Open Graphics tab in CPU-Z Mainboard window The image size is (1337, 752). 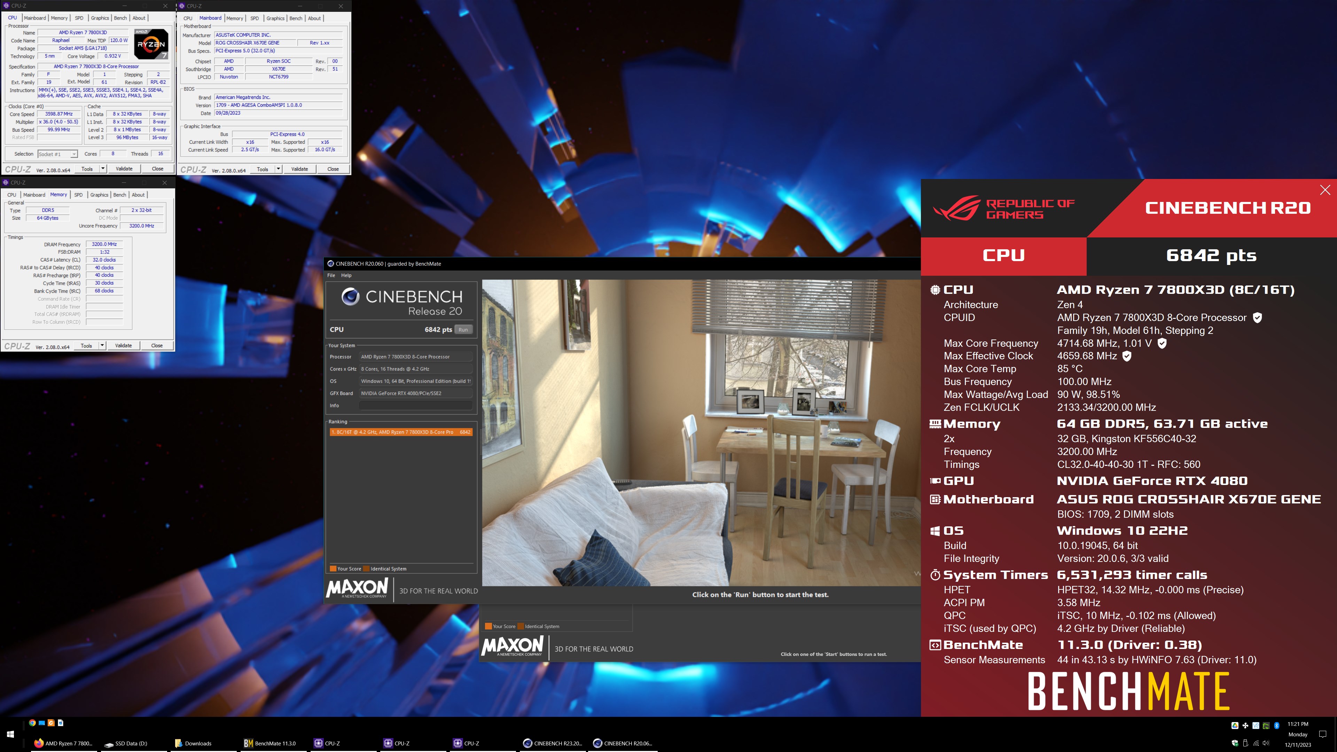click(276, 18)
